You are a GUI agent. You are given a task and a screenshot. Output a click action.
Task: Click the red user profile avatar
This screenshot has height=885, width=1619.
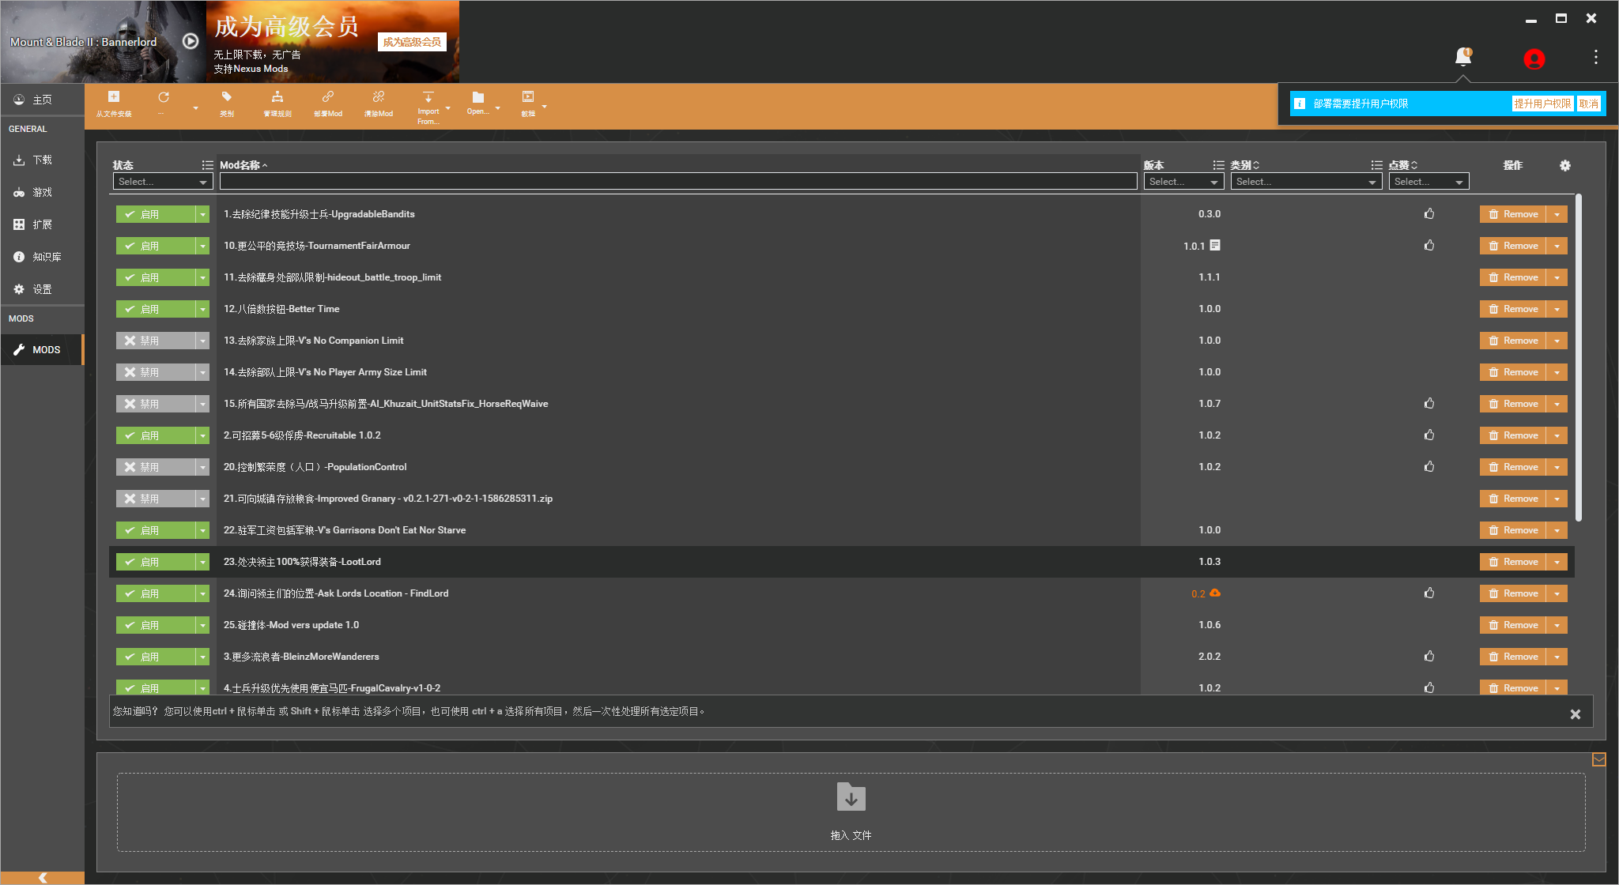tap(1534, 58)
